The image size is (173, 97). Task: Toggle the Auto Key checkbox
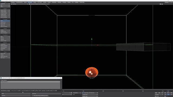click(x=83, y=93)
